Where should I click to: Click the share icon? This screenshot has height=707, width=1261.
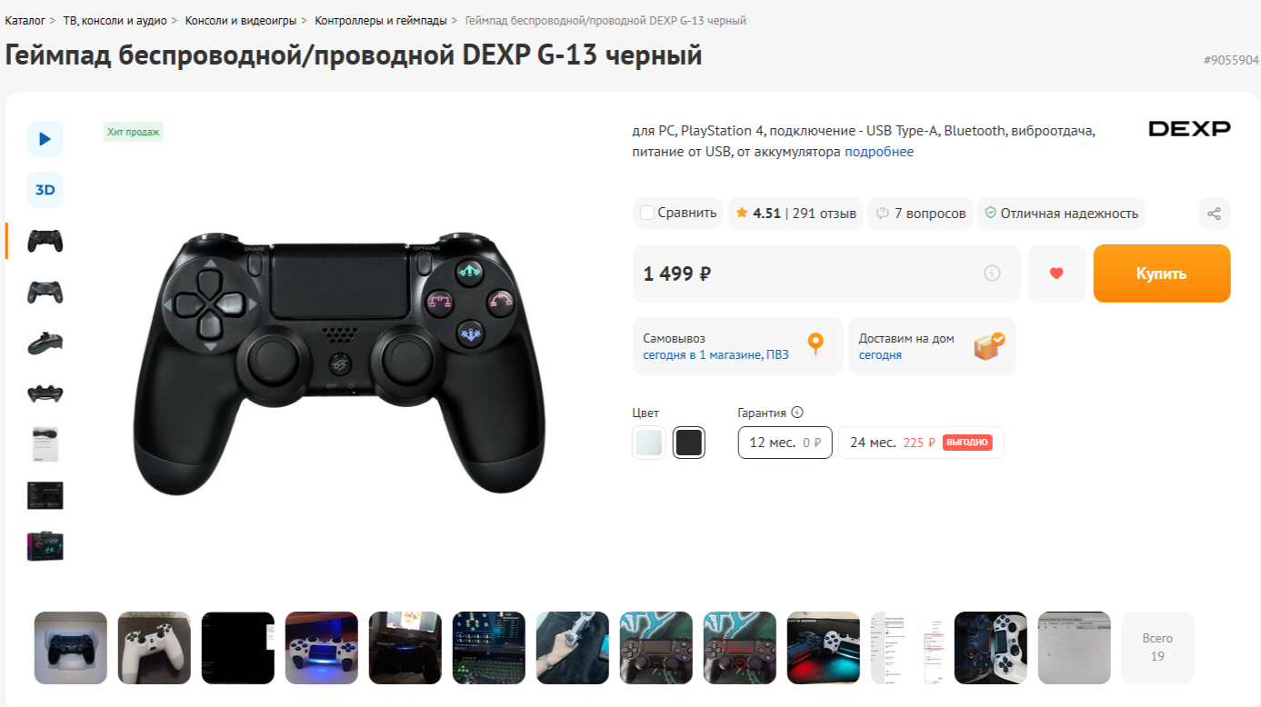1214,214
